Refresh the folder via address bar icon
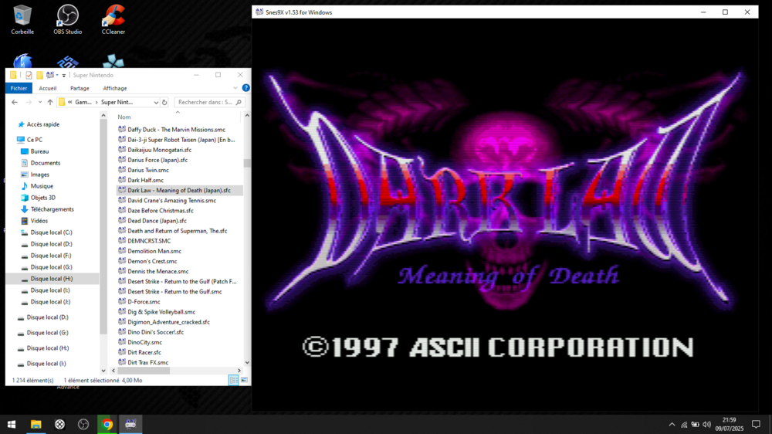Viewport: 772px width, 434px height. coord(164,102)
